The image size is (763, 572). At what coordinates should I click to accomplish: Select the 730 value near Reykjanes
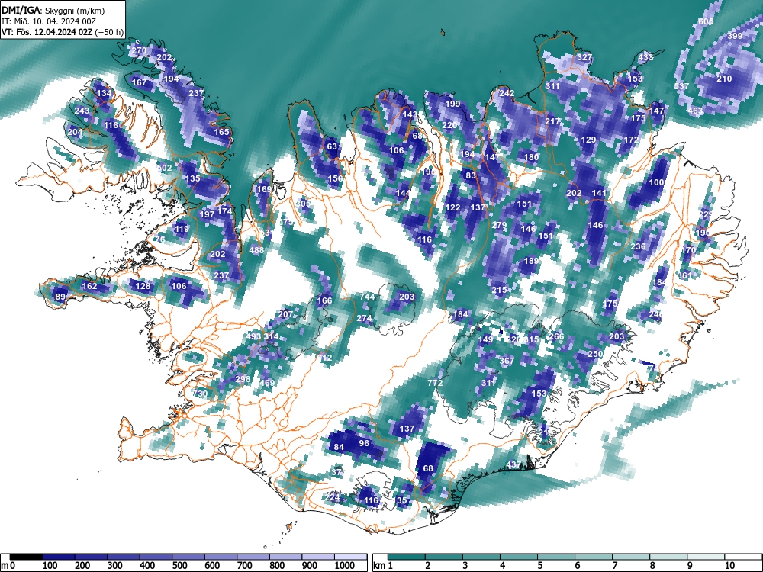click(x=200, y=394)
